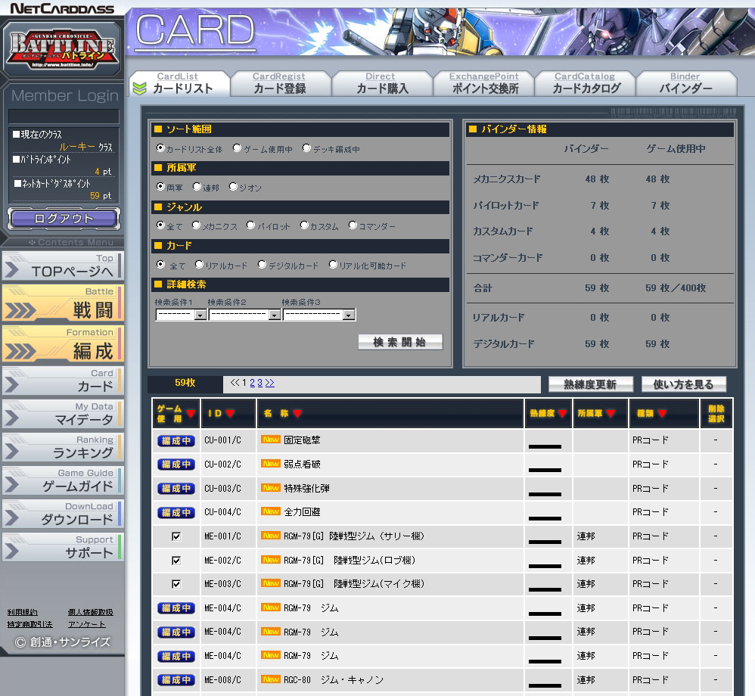Go to page 3 link
This screenshot has height=696, width=755.
click(260, 383)
